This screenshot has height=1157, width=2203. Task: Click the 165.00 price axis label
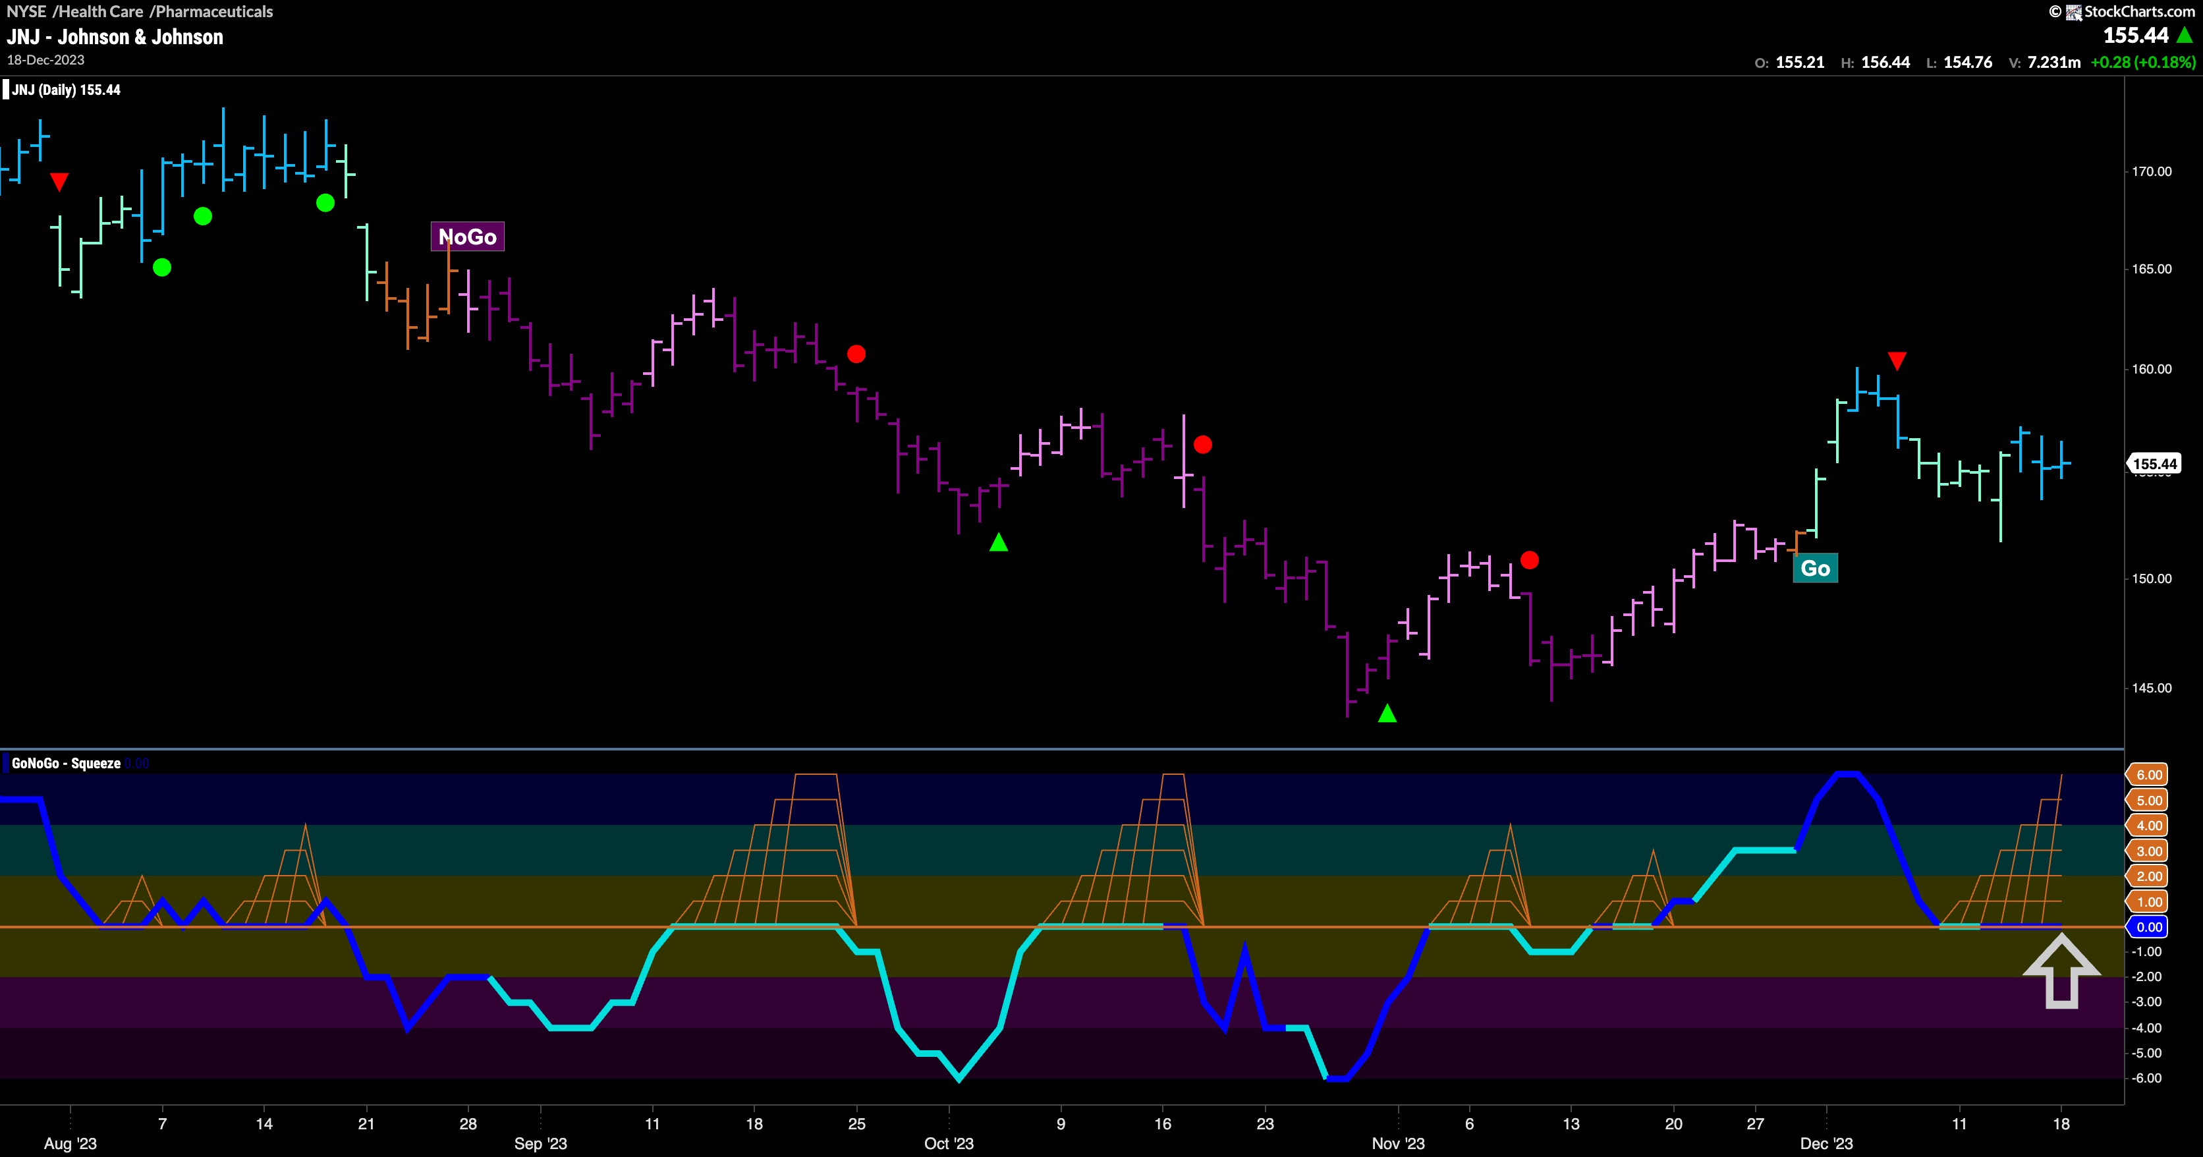[2151, 269]
